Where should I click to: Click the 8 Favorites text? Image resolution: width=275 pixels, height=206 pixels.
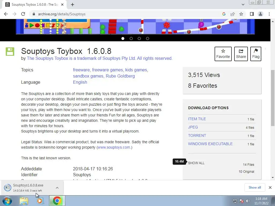coord(202,86)
